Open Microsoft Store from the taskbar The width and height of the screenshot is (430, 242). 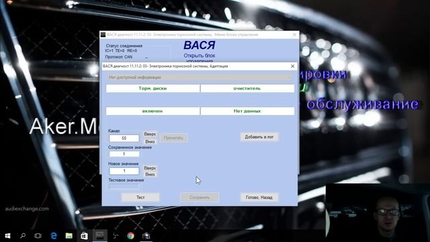coord(84,236)
